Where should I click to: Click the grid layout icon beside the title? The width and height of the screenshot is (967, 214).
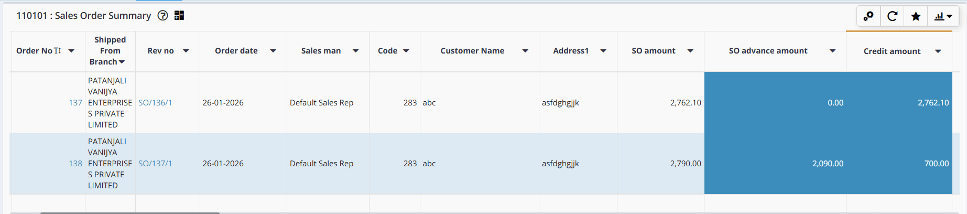pyautogui.click(x=179, y=16)
